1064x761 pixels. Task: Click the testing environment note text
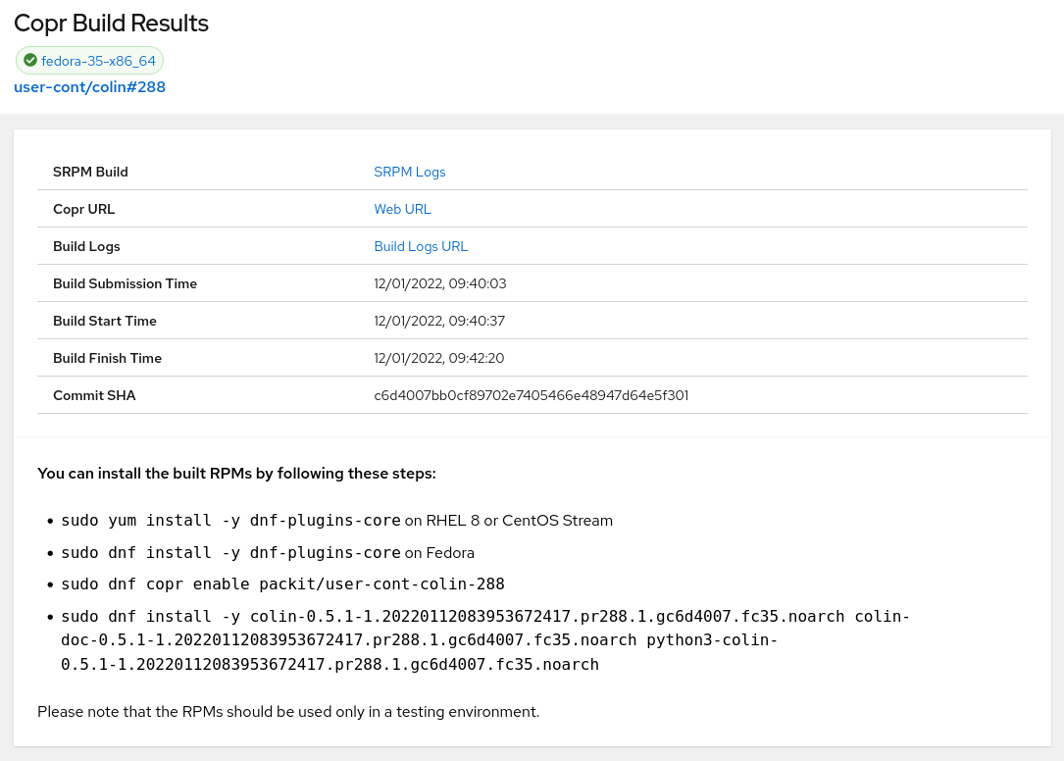[287, 711]
